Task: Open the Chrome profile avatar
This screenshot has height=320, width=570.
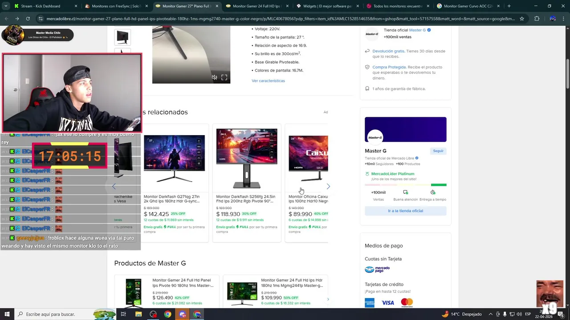Action: pyautogui.click(x=553, y=19)
